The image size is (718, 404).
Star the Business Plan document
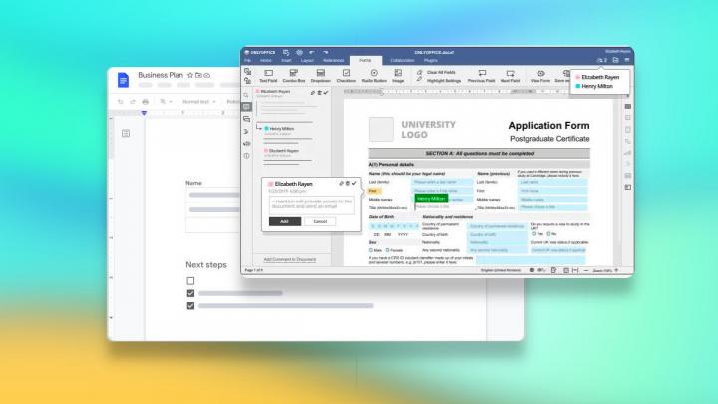click(187, 75)
